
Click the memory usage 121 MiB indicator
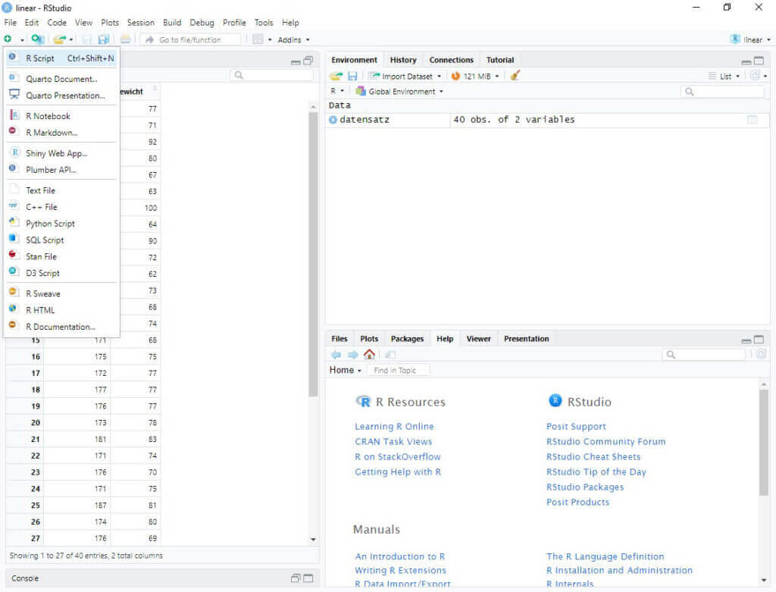[x=474, y=75]
